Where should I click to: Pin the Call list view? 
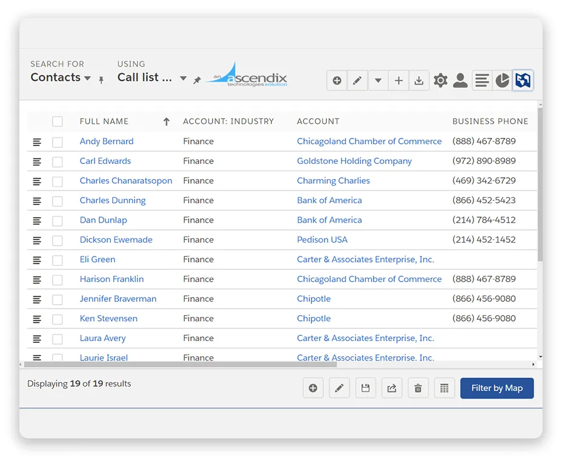(x=197, y=80)
